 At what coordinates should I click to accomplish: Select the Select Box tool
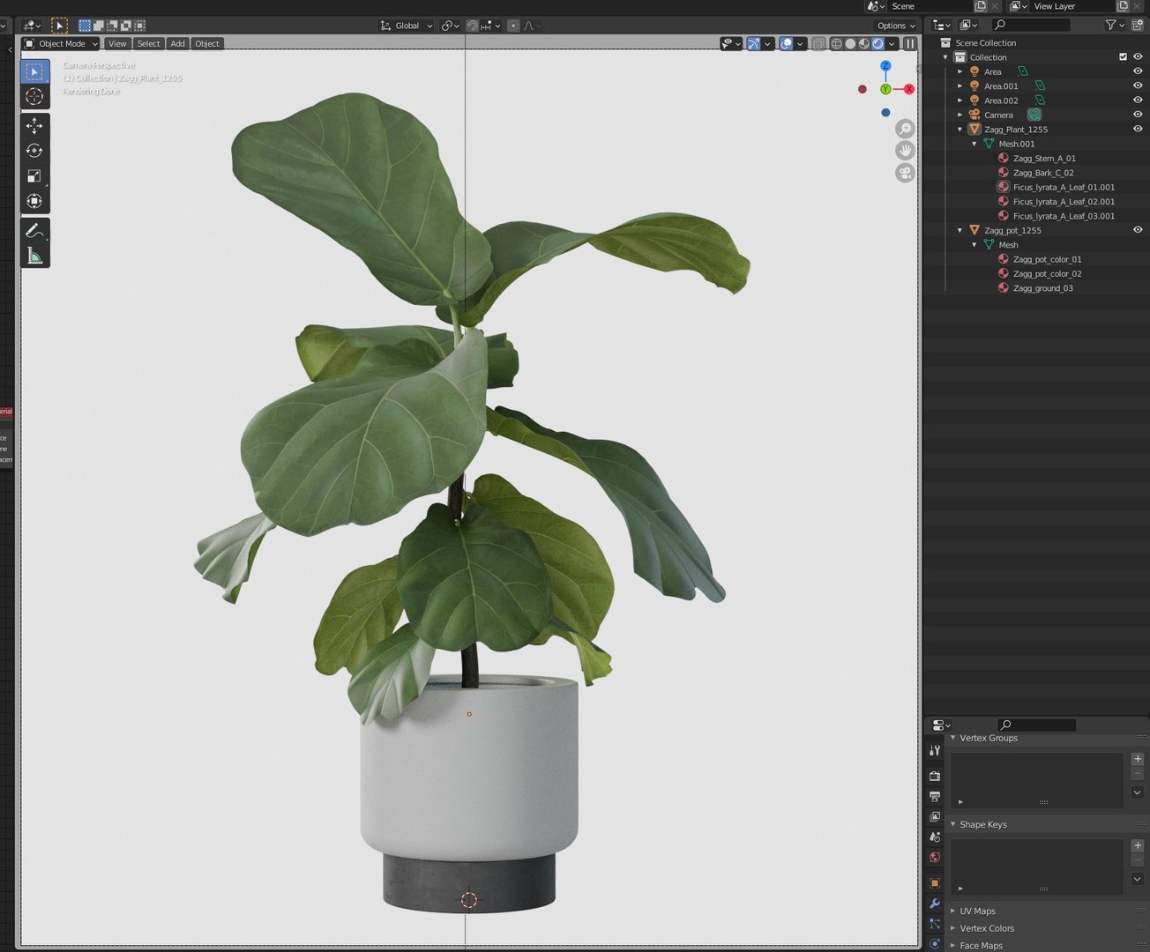[34, 71]
